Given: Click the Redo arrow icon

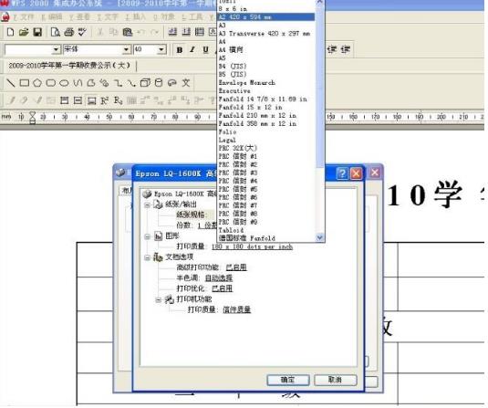Looking at the screenshot, I should [x=154, y=32].
